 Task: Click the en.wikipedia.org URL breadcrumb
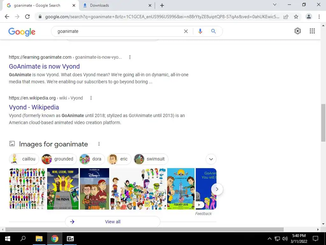pos(46,98)
